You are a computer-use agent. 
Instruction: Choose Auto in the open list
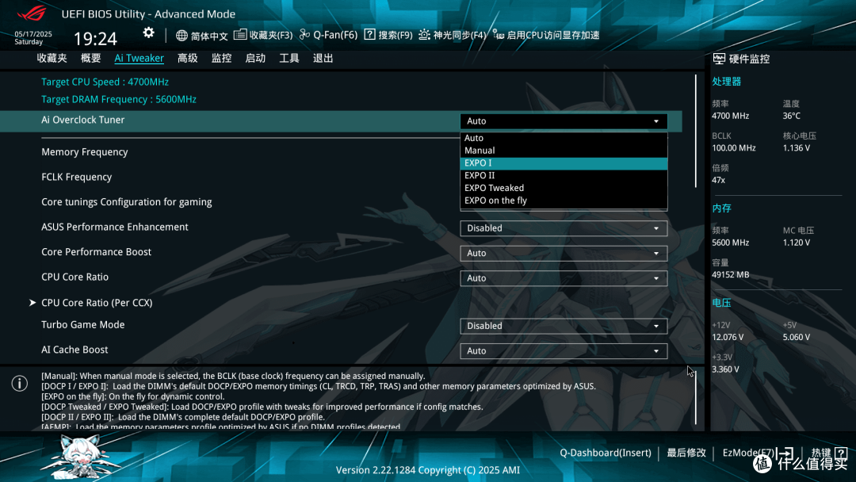click(564, 138)
